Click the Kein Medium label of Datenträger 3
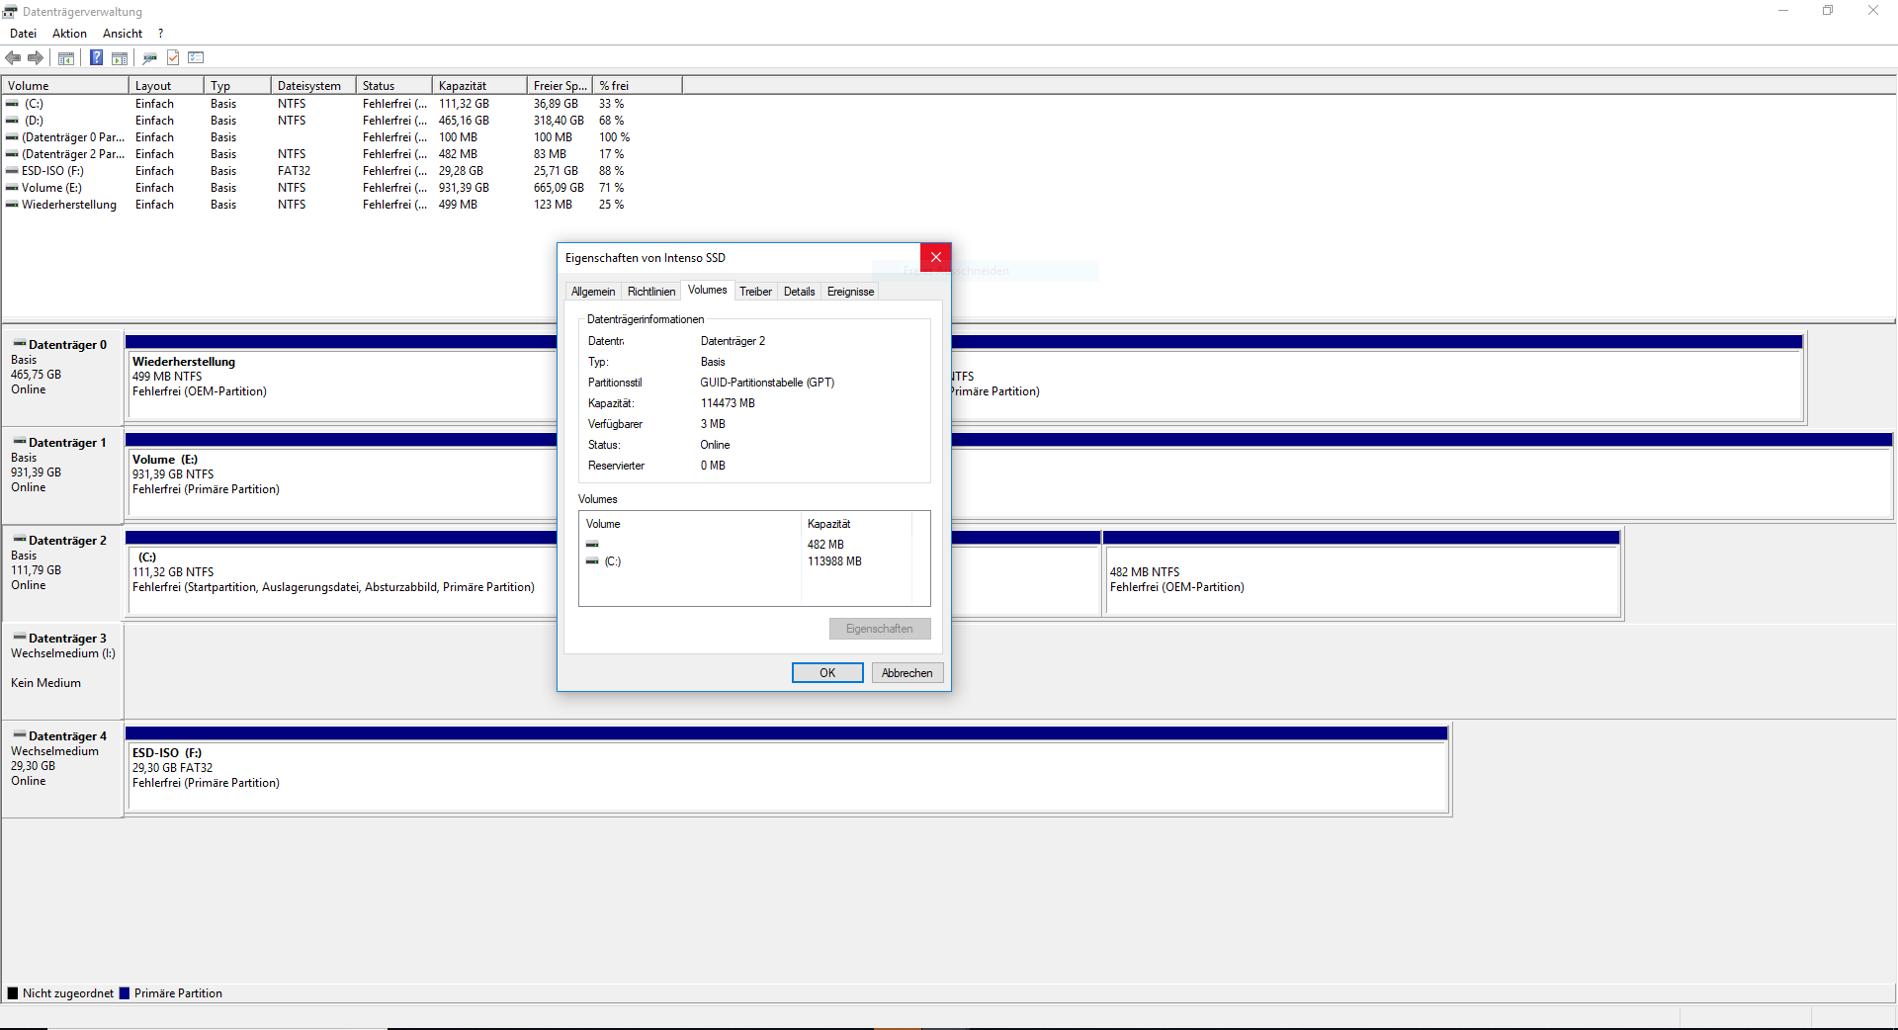Screen dimensions: 1898x1030 (45, 683)
